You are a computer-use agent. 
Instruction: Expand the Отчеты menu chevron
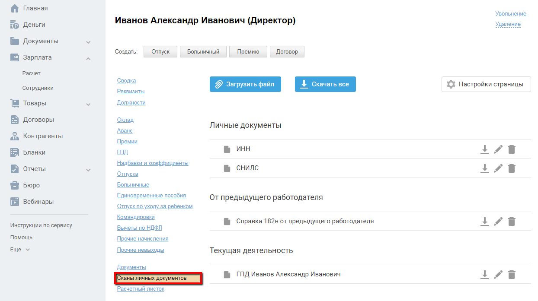pyautogui.click(x=88, y=170)
